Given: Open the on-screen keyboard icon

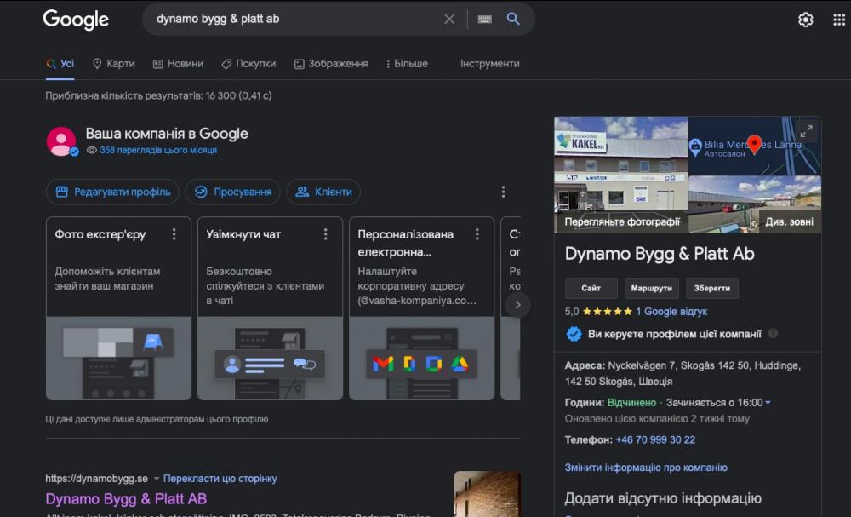Looking at the screenshot, I should pos(485,19).
